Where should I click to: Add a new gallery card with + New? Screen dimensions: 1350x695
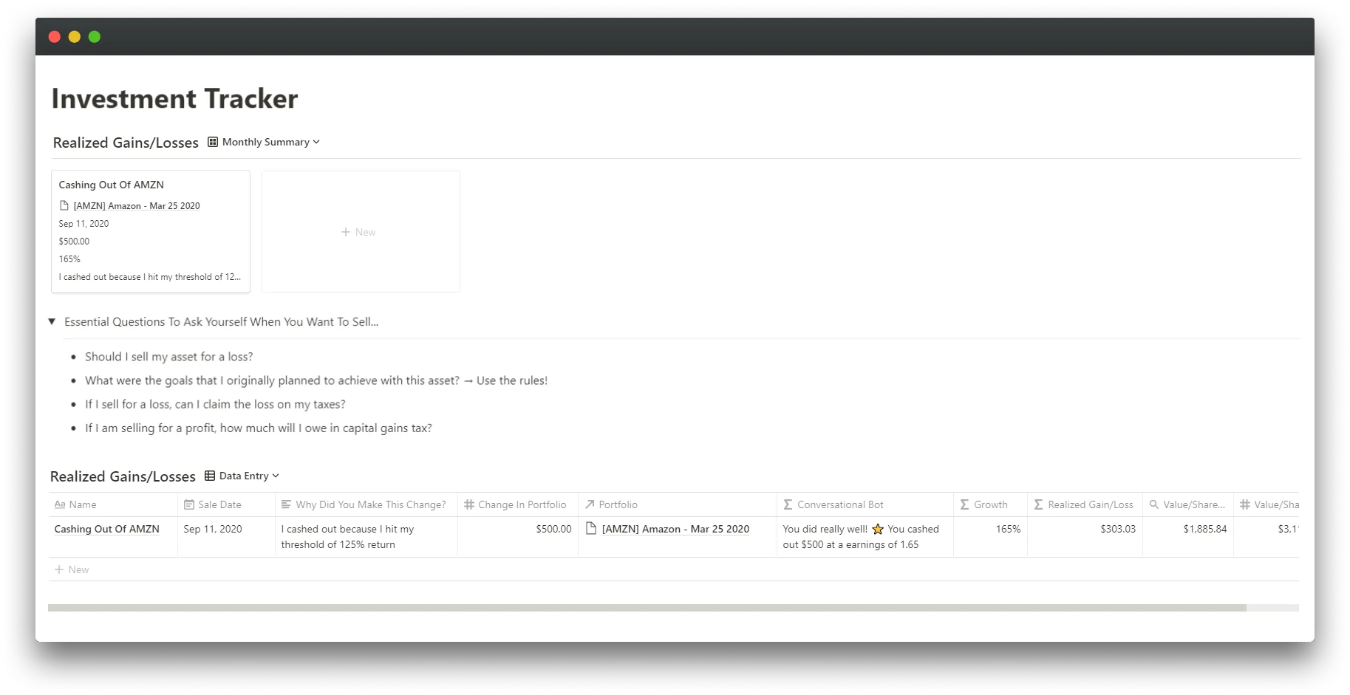pos(361,231)
